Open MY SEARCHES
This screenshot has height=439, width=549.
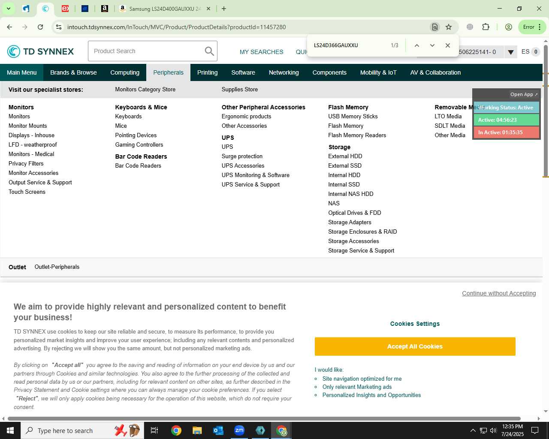[x=262, y=52]
